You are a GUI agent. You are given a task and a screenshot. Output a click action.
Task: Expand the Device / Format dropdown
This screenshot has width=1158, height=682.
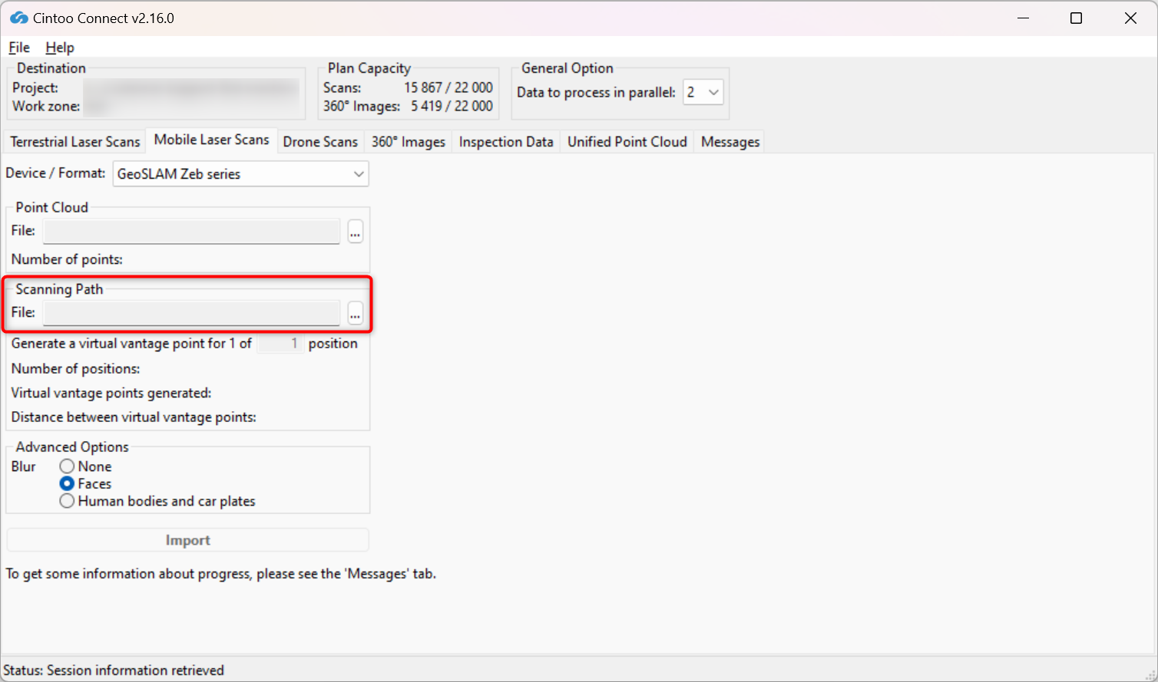241,174
